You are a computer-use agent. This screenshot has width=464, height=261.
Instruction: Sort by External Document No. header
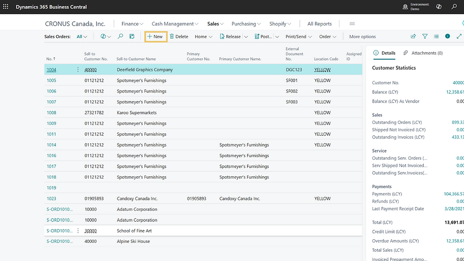point(294,54)
